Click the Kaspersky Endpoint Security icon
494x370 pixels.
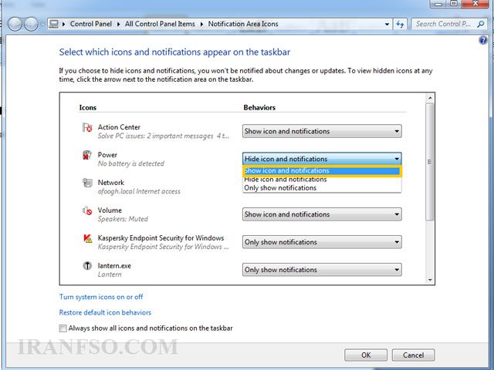87,238
